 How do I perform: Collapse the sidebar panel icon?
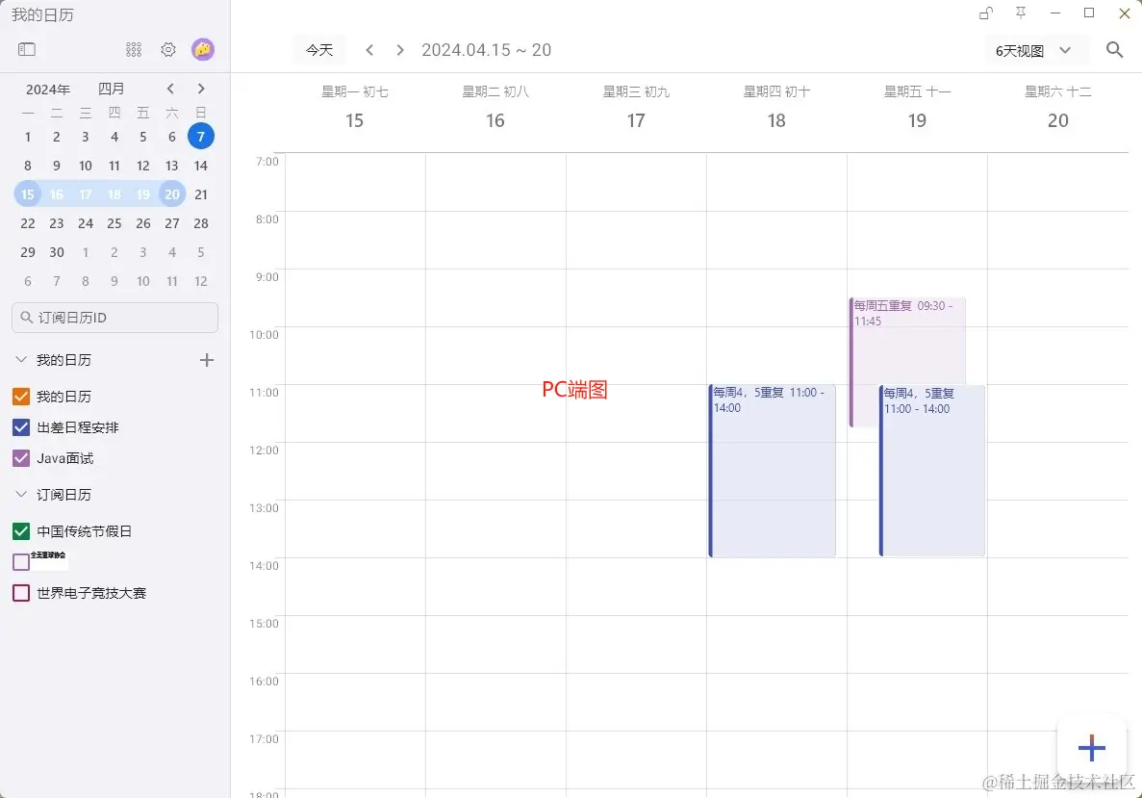[26, 48]
